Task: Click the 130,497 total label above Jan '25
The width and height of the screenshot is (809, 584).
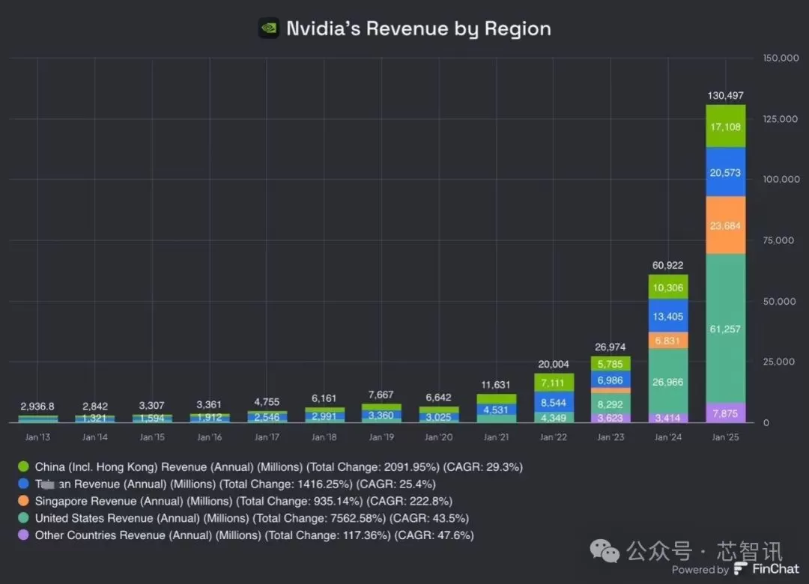Action: pos(725,95)
